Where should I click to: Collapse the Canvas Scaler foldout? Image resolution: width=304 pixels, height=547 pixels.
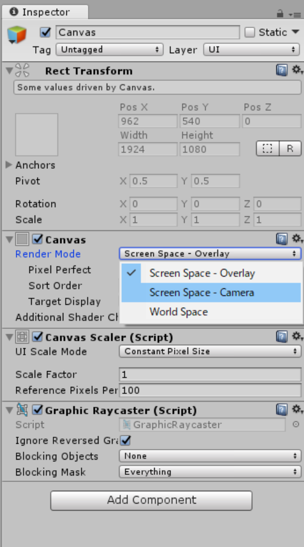click(9, 337)
